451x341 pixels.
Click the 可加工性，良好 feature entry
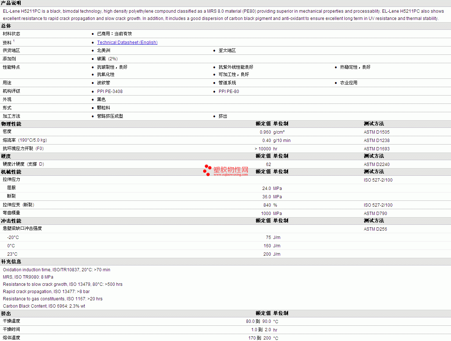[x=234, y=74]
